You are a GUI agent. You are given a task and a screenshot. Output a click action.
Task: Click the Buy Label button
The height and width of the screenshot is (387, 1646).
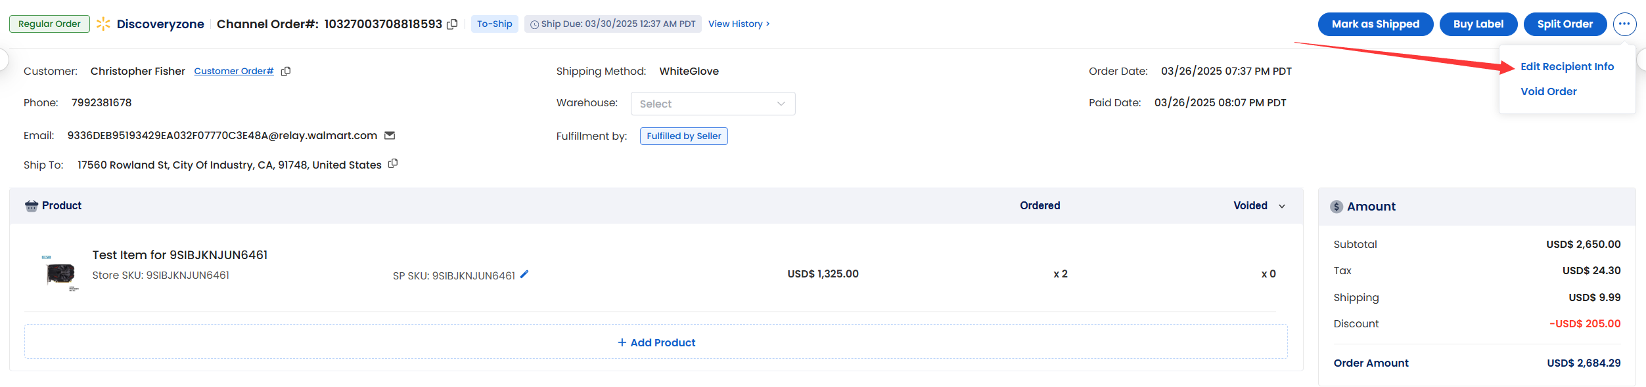1478,24
